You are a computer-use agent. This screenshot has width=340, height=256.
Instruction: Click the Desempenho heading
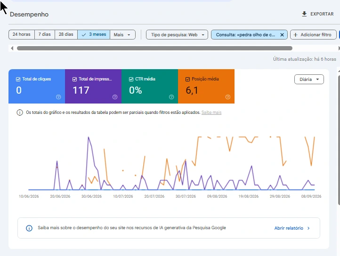click(x=29, y=15)
